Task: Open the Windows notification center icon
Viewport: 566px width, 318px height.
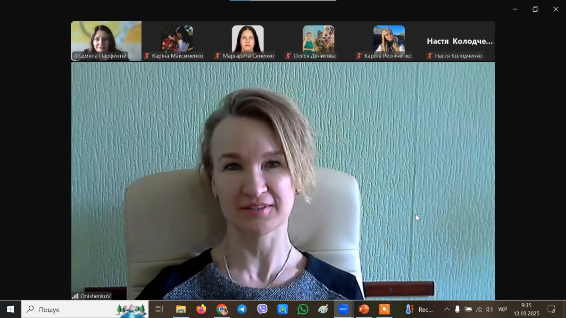Action: (x=551, y=310)
